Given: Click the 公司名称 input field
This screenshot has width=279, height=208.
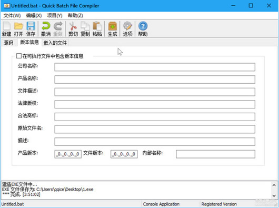Looking at the screenshot, I should [x=155, y=67].
